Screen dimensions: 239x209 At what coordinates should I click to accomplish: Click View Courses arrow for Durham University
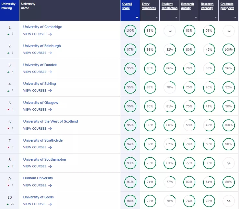click(x=50, y=185)
